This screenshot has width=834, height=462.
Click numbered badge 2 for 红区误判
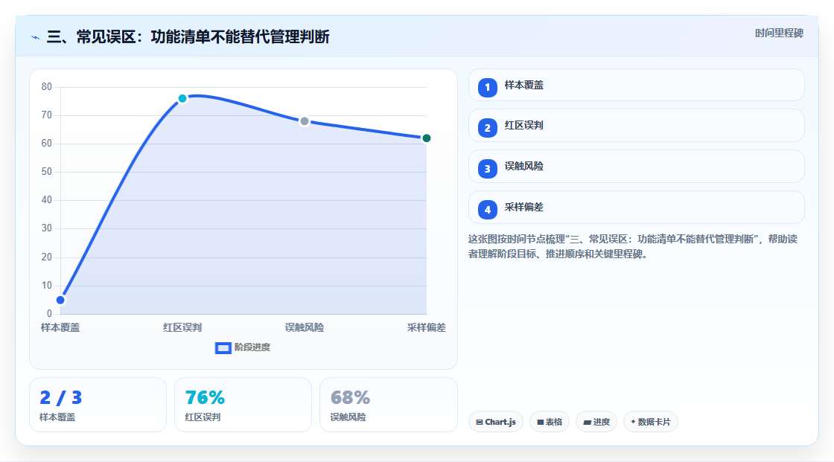coord(487,128)
